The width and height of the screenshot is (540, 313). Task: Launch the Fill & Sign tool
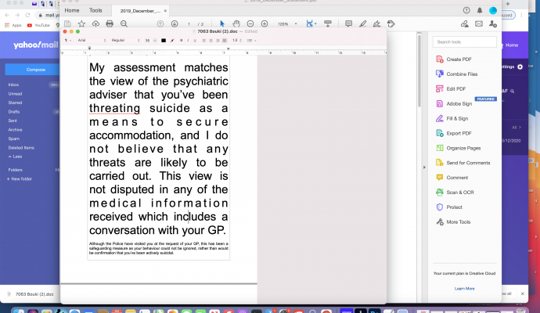[x=458, y=118]
